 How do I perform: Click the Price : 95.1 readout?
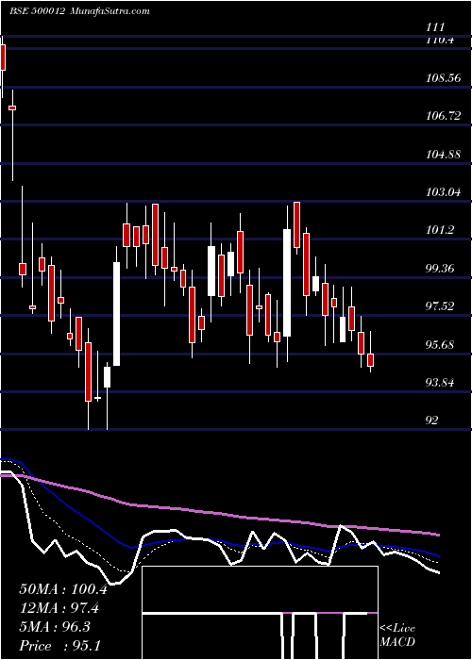pyautogui.click(x=59, y=646)
